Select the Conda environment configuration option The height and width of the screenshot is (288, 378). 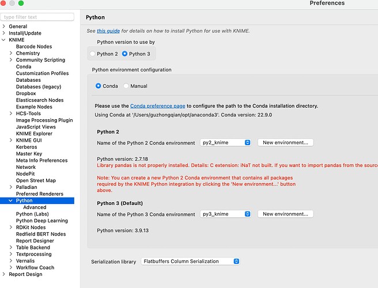pos(99,86)
